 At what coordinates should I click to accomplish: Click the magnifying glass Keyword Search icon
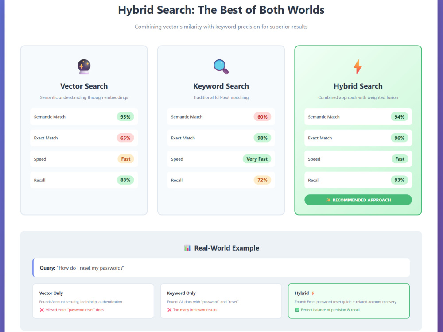pyautogui.click(x=221, y=67)
